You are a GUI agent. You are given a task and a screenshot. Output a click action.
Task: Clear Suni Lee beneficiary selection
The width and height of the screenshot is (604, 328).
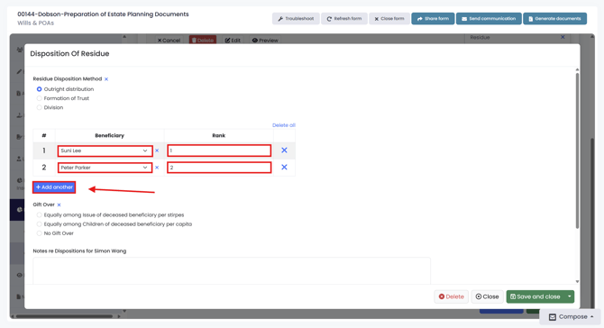[x=157, y=150]
